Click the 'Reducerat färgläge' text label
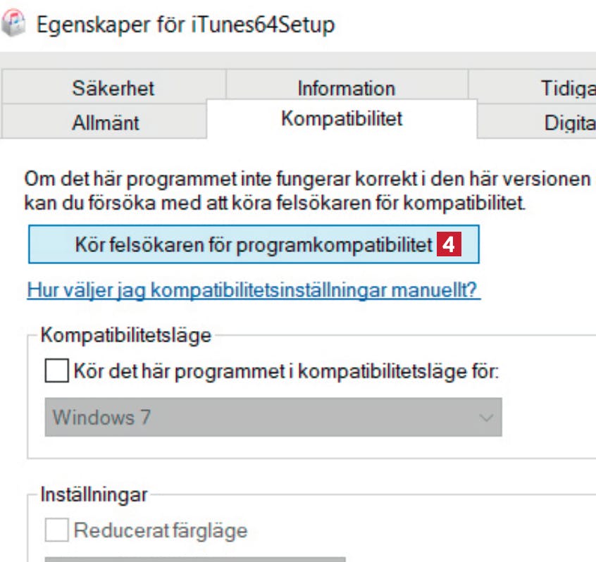 [161, 530]
